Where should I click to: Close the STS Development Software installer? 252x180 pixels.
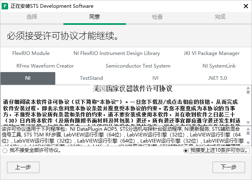click(246, 6)
